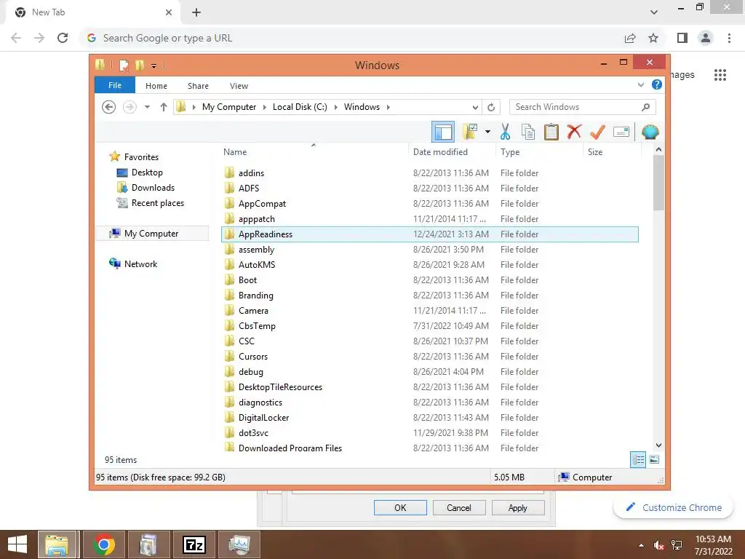
Task: Click the Customize Chrome button
Action: pyautogui.click(x=674, y=507)
